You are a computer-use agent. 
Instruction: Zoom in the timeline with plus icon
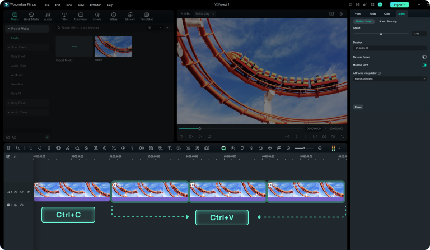point(320,148)
